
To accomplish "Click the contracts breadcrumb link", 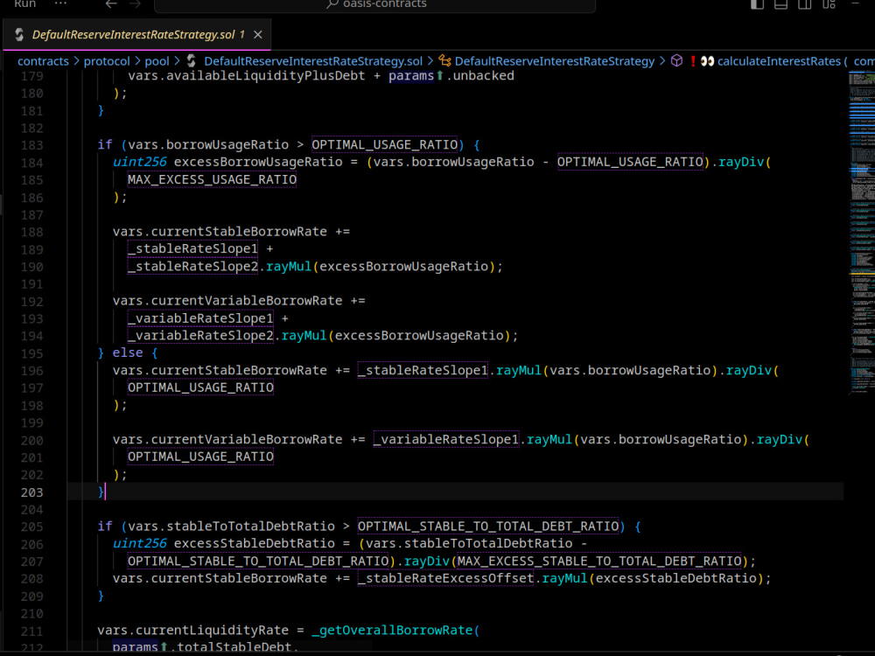I will [44, 61].
